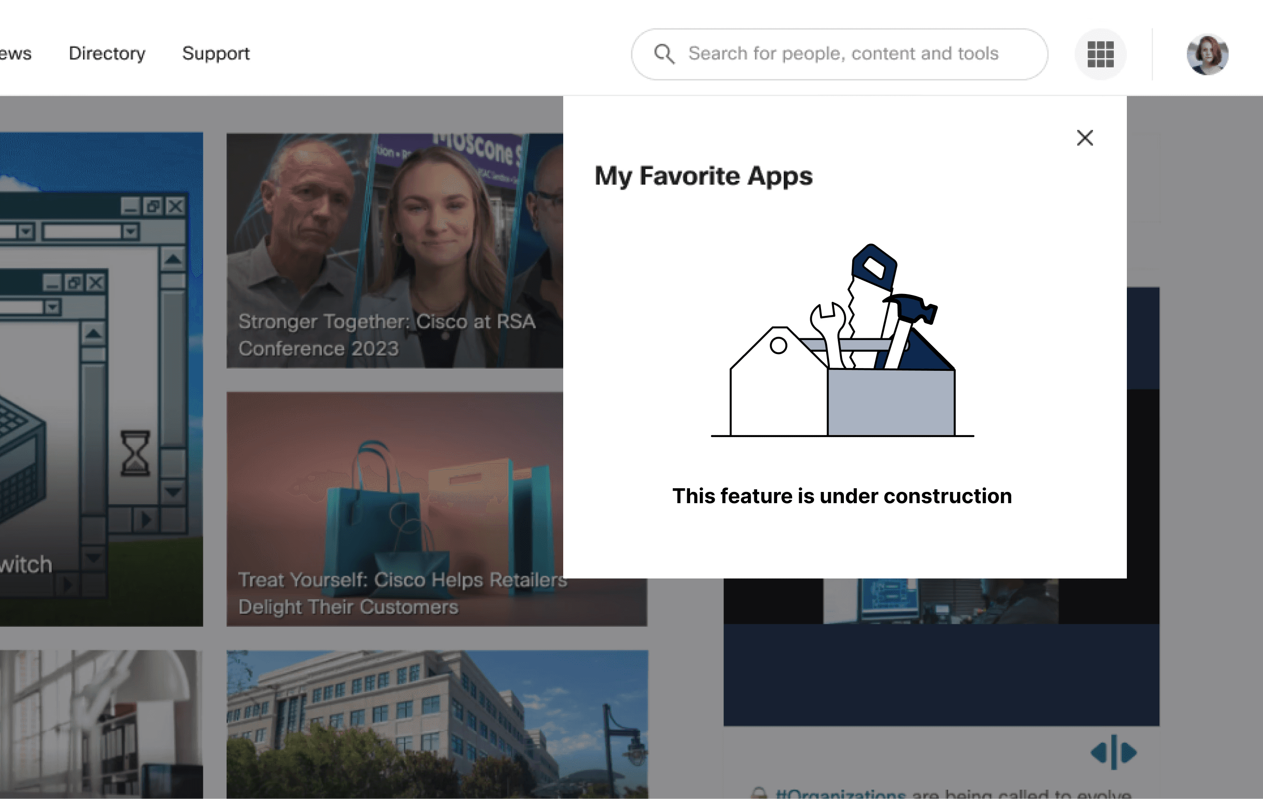Open the Directory menu item
The image size is (1263, 799).
[x=107, y=54]
